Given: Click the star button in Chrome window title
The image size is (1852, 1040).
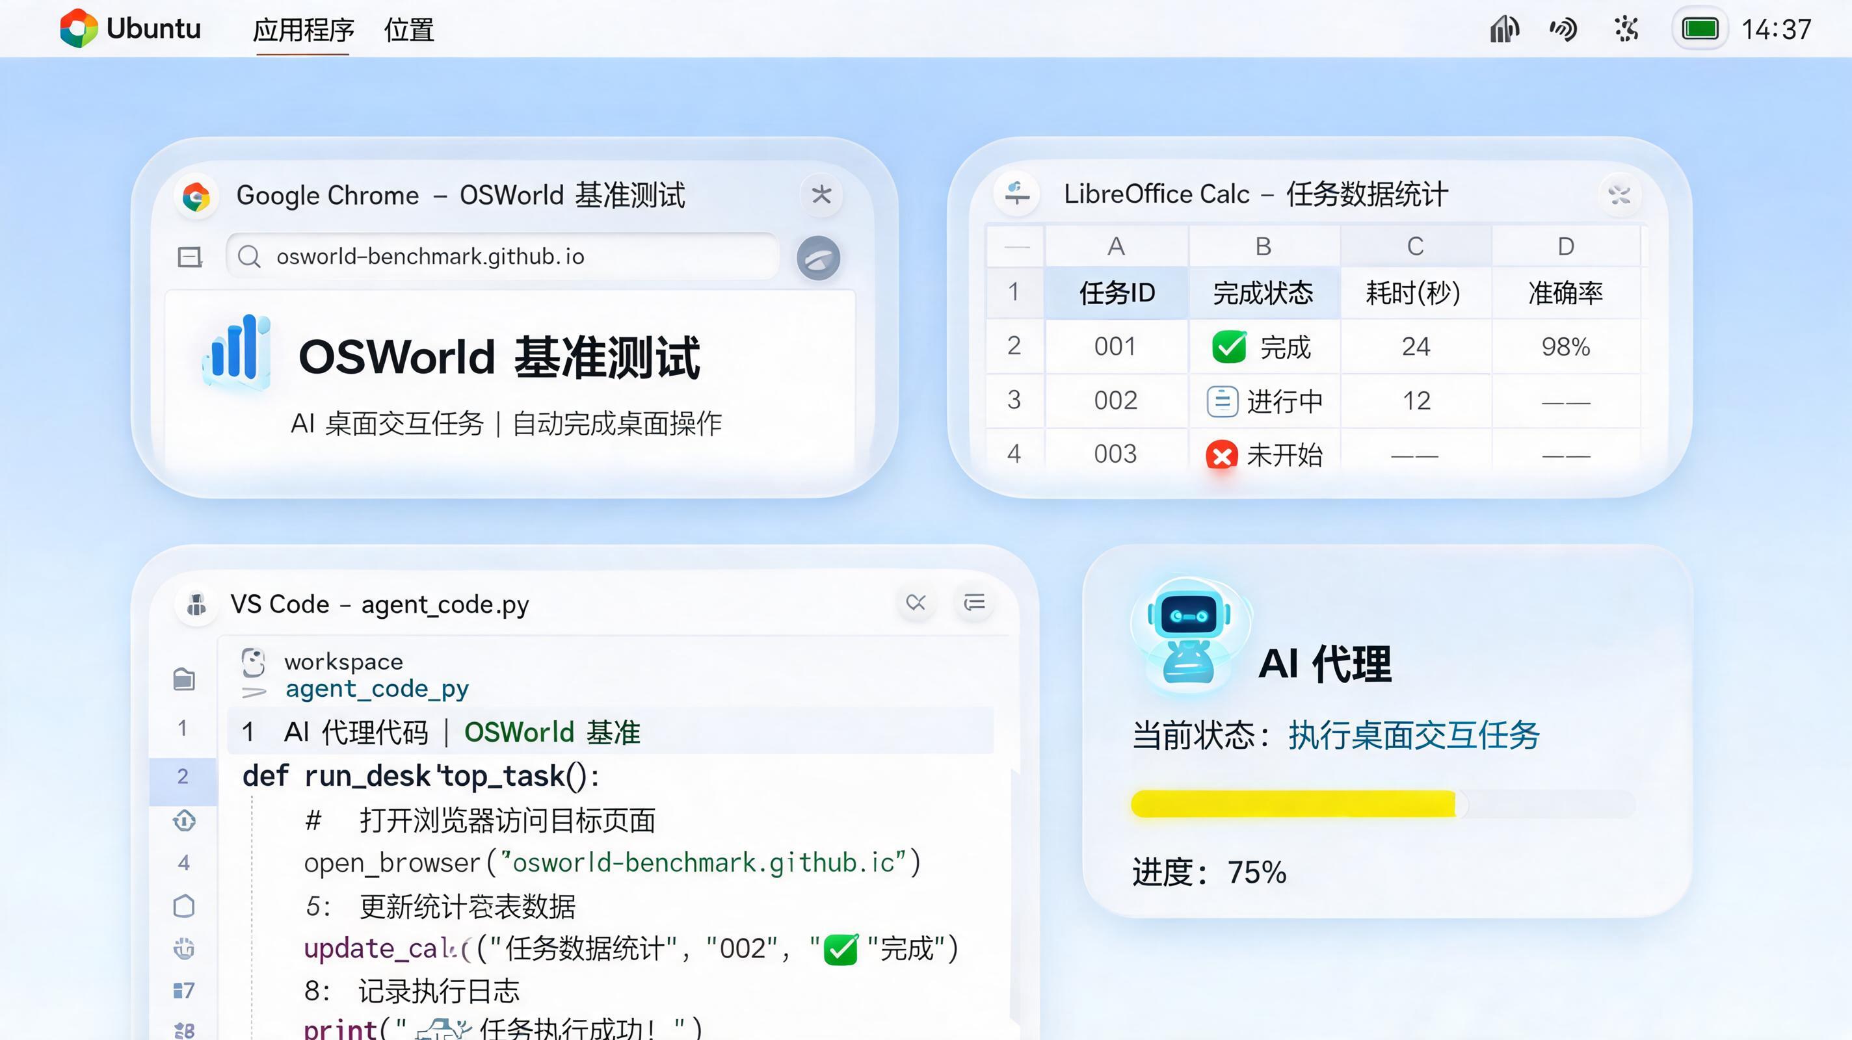Looking at the screenshot, I should (821, 195).
